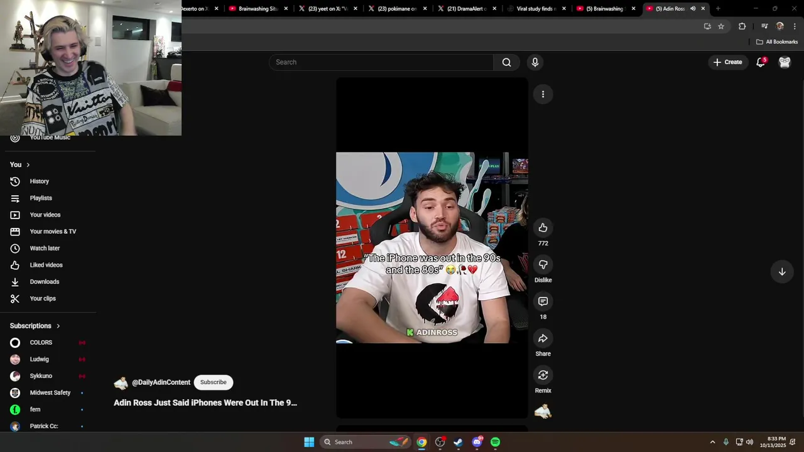The height and width of the screenshot is (452, 804).
Task: Open Downloads in sidebar
Action: coord(48,282)
